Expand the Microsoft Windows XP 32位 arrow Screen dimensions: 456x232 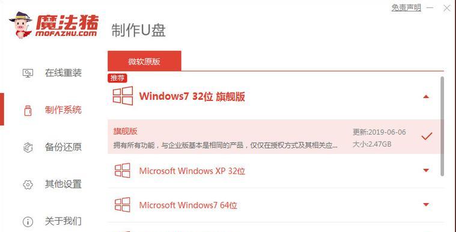coord(426,170)
